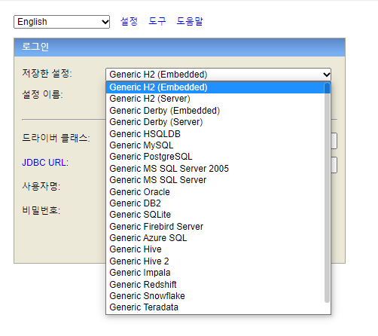Viewport: 378px width, 336px height.
Task: Pick Generic HSQLDB from list
Action: 215,134
